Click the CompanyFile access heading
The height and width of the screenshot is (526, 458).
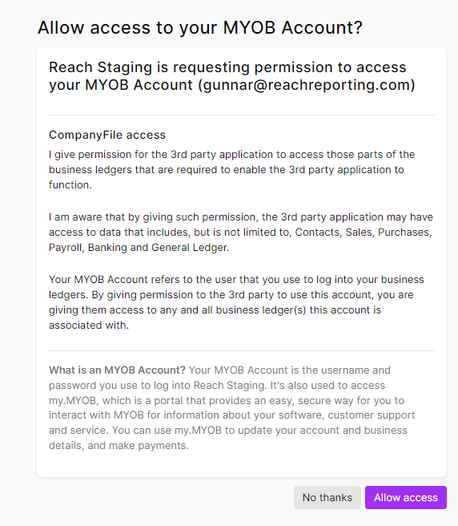coord(107,135)
